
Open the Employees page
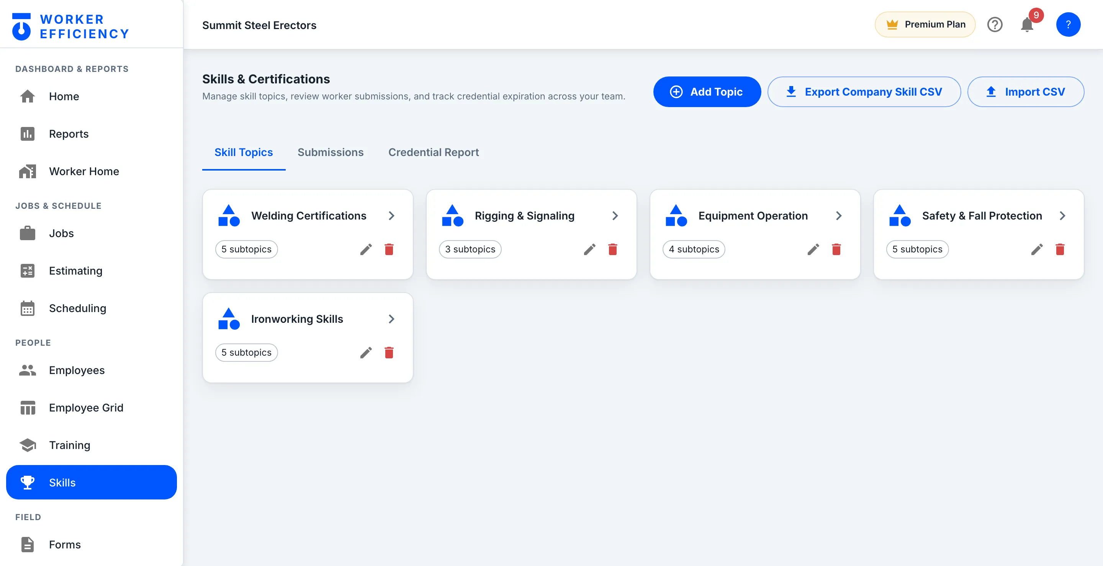[x=91, y=370]
